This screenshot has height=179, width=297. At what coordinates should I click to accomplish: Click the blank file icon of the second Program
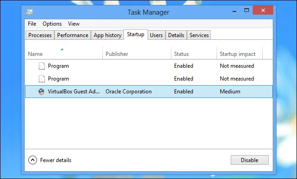coord(42,79)
